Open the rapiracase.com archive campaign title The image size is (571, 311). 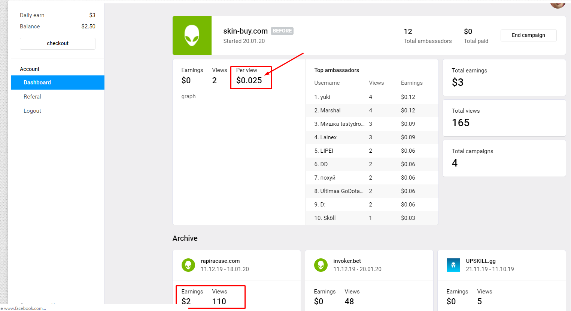coord(220,261)
